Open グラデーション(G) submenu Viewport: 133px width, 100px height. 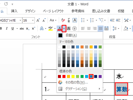pyautogui.click(x=80, y=89)
